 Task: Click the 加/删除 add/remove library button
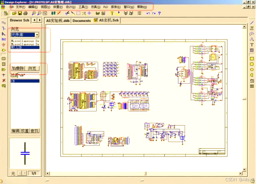point(18,68)
